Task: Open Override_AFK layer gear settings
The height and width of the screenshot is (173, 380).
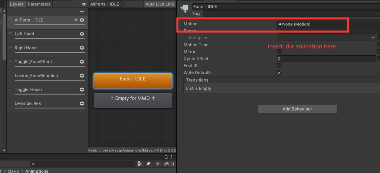Action: pyautogui.click(x=82, y=103)
